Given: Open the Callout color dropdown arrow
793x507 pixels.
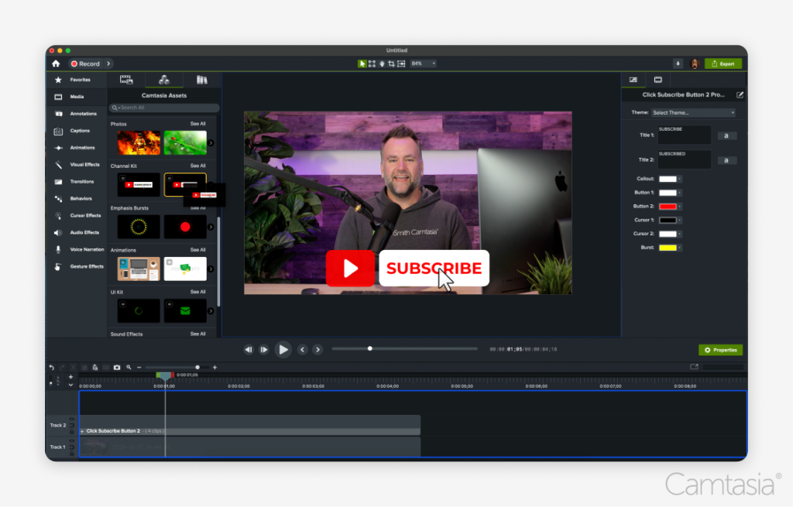Looking at the screenshot, I should point(680,179).
